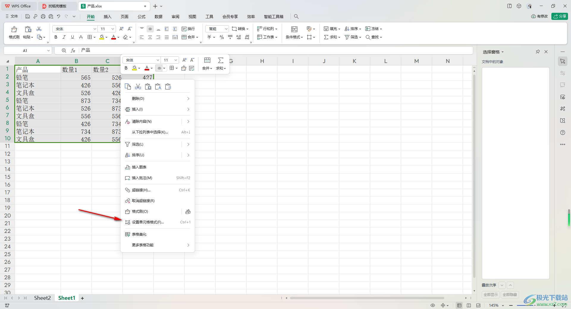The image size is (571, 309).
Task: Open 删除(D) submenu in context menu
Action: pos(158,99)
